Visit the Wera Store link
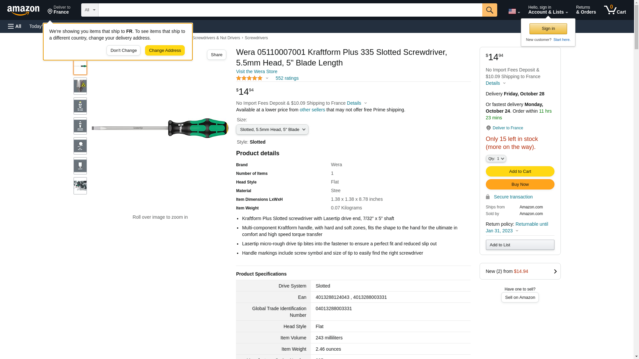The height and width of the screenshot is (359, 639). click(x=257, y=71)
